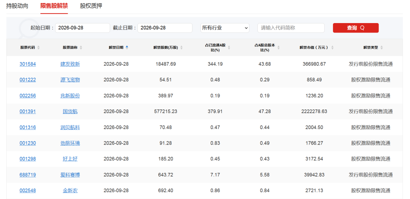
Task: Sort by 占已流通A股比(%) column arrows
Action: (229, 47)
